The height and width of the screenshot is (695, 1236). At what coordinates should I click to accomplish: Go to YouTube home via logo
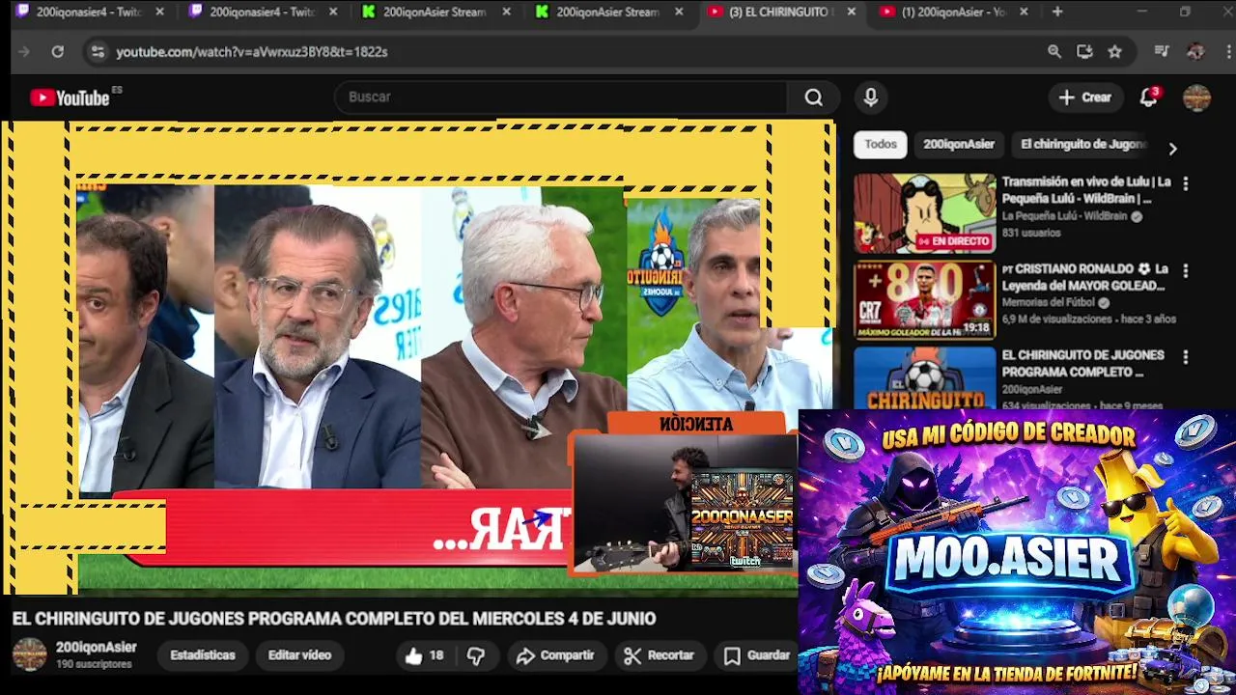[70, 97]
